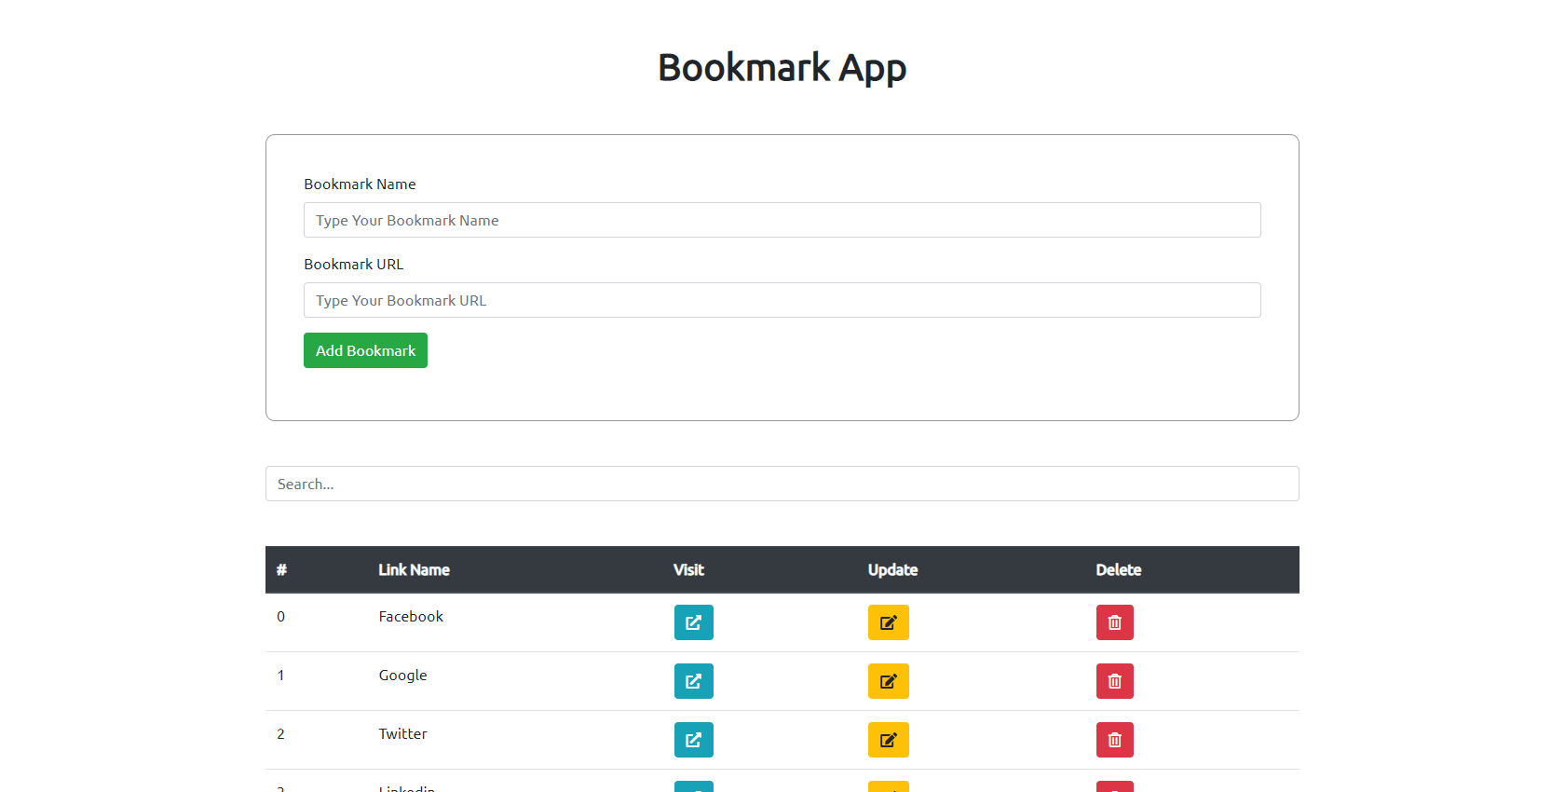
Task: Delete the Twitter bookmark
Action: [x=1114, y=740]
